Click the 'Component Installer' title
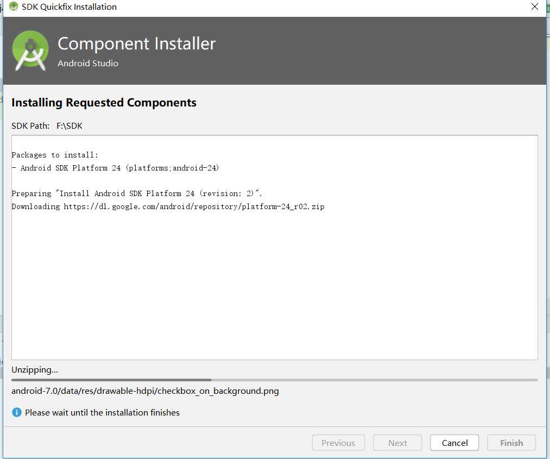550x459 pixels. tap(136, 44)
